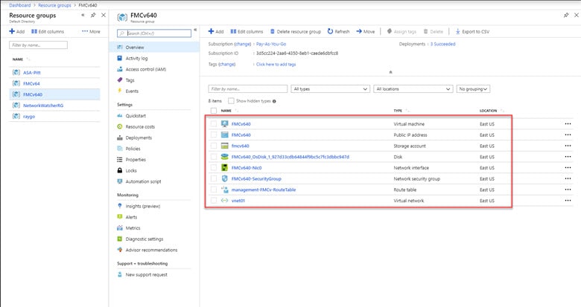The width and height of the screenshot is (581, 307).
Task: Open the All locations filter dropdown
Action: pyautogui.click(x=413, y=89)
